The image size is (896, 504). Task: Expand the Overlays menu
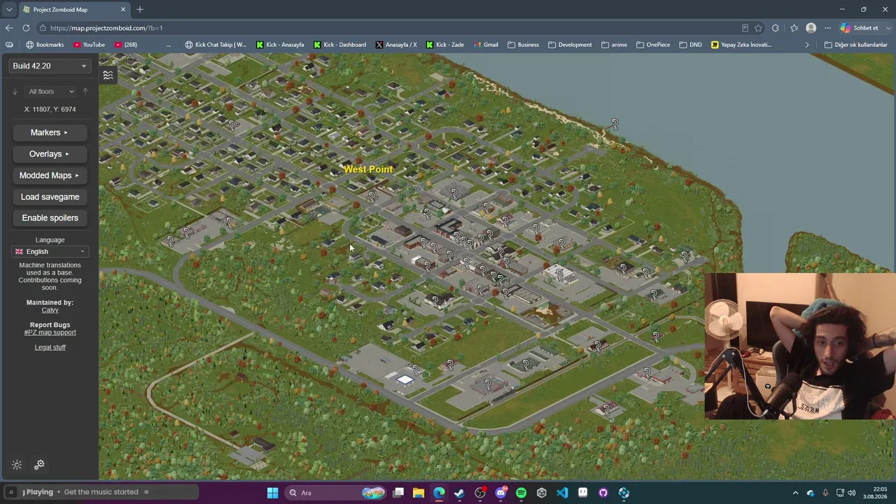(50, 154)
